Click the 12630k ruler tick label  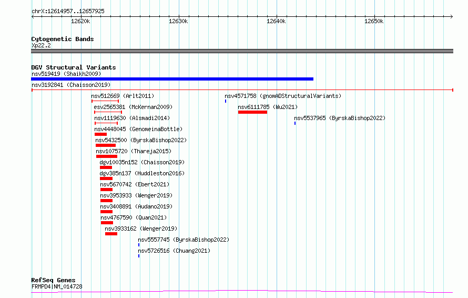(x=178, y=21)
